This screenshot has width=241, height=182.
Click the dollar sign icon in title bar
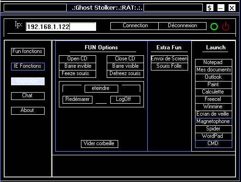[x=210, y=8]
